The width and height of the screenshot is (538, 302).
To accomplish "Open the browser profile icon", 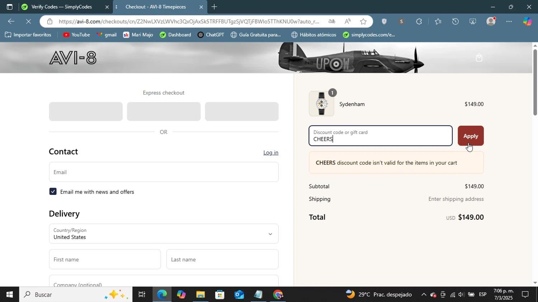I will [x=491, y=21].
